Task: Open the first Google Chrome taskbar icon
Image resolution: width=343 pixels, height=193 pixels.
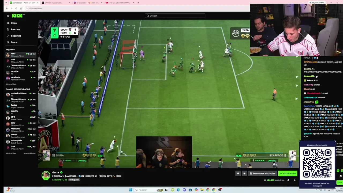Action: (208, 190)
